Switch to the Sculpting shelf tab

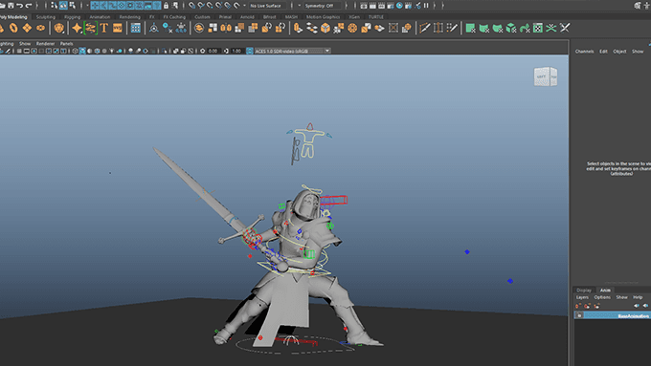(46, 17)
